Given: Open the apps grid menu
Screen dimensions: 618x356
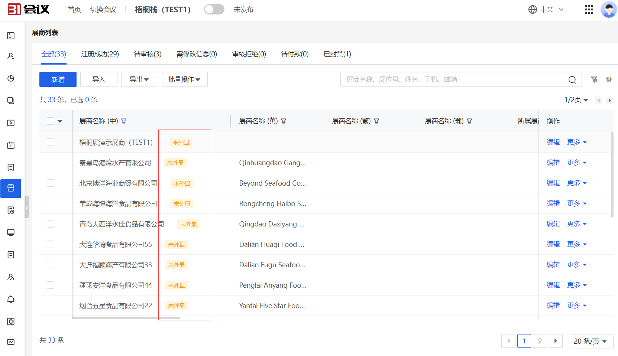Looking at the screenshot, I should pyautogui.click(x=589, y=10).
